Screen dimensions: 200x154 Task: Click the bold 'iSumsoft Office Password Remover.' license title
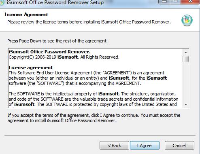point(49,52)
